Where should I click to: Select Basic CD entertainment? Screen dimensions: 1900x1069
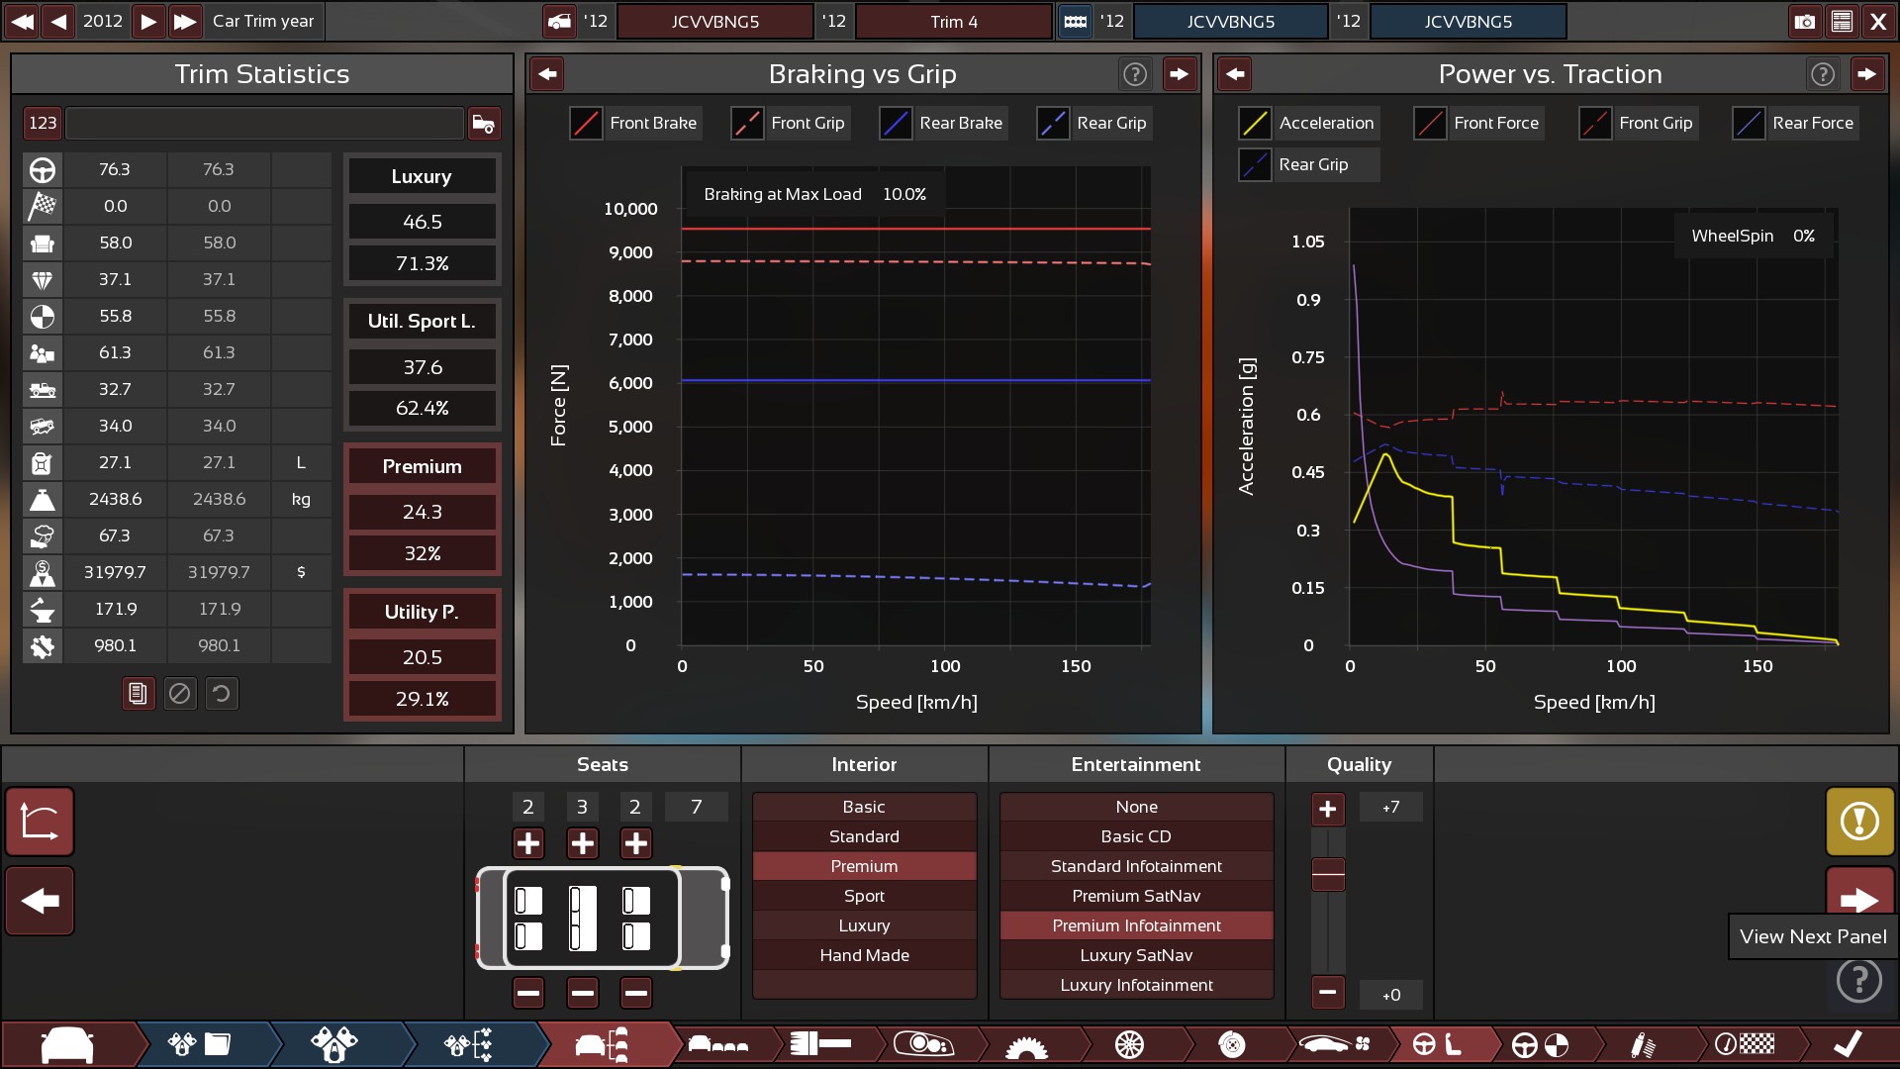tap(1136, 836)
